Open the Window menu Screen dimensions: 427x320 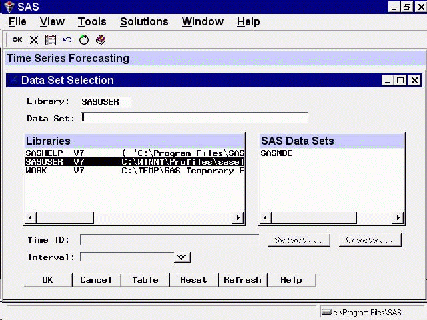coord(203,22)
